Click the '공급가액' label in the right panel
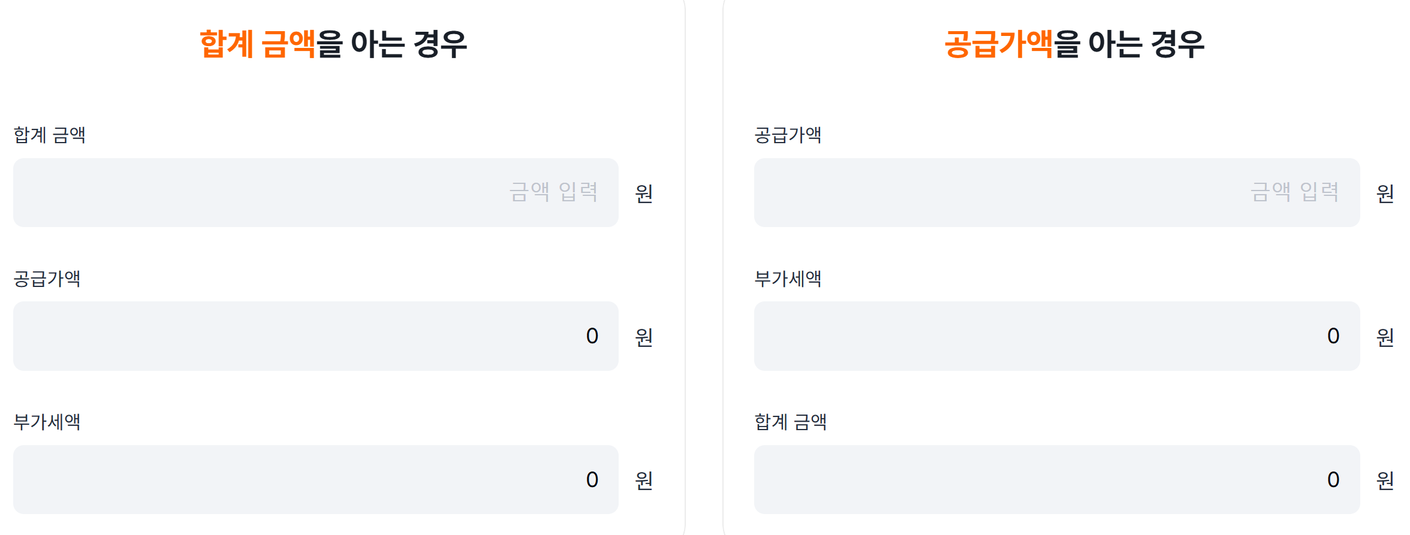 [788, 135]
